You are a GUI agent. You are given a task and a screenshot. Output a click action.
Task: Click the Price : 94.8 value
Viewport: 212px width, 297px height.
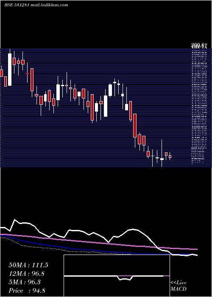click(27, 291)
